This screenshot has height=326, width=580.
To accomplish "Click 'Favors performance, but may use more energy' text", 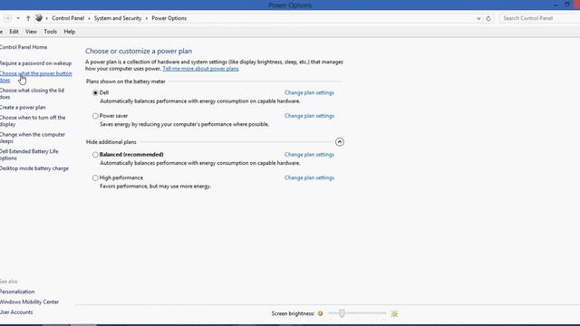I will click(155, 187).
